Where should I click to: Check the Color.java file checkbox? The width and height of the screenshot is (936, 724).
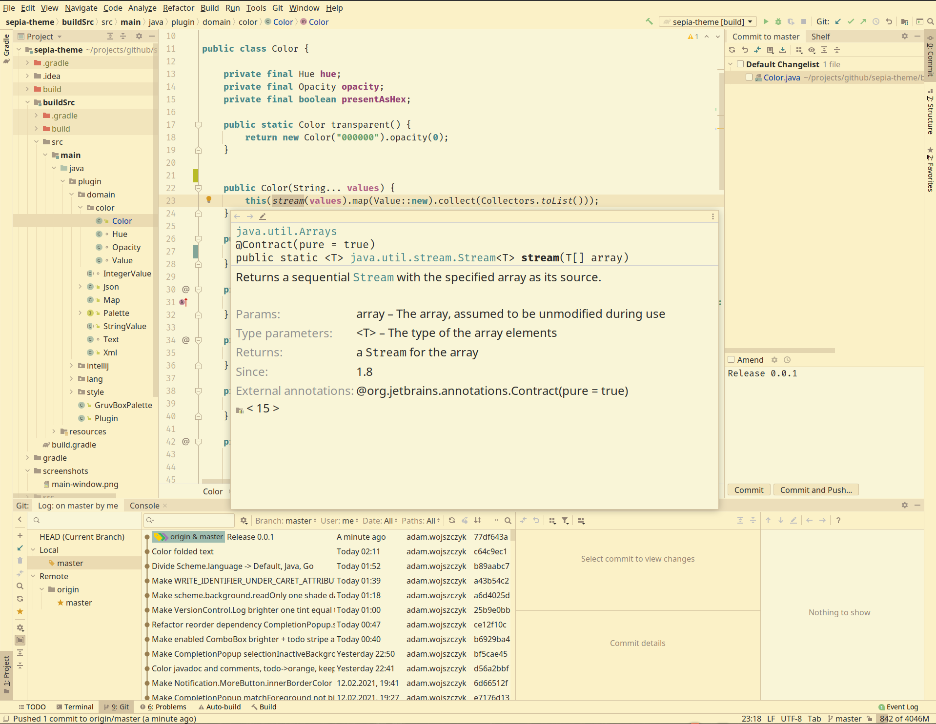click(x=749, y=78)
